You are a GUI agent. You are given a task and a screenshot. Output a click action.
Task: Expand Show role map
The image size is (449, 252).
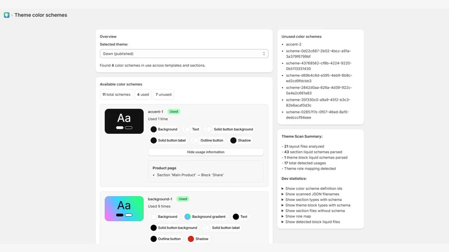(296, 216)
